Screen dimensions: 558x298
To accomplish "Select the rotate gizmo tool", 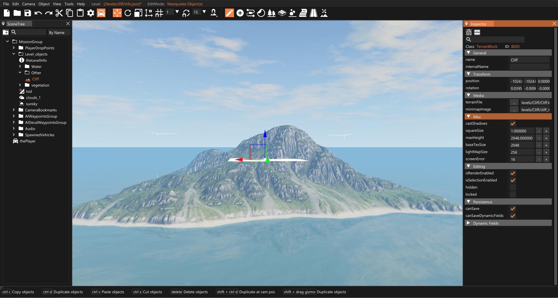I will coord(128,13).
